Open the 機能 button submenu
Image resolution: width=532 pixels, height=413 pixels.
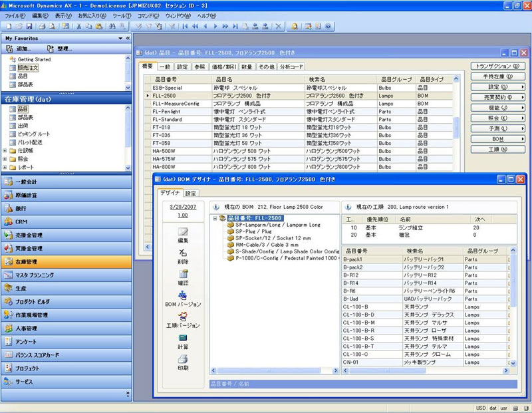click(x=497, y=108)
